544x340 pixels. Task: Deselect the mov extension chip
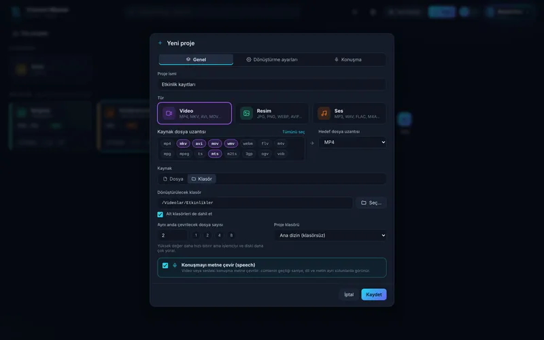pyautogui.click(x=215, y=143)
